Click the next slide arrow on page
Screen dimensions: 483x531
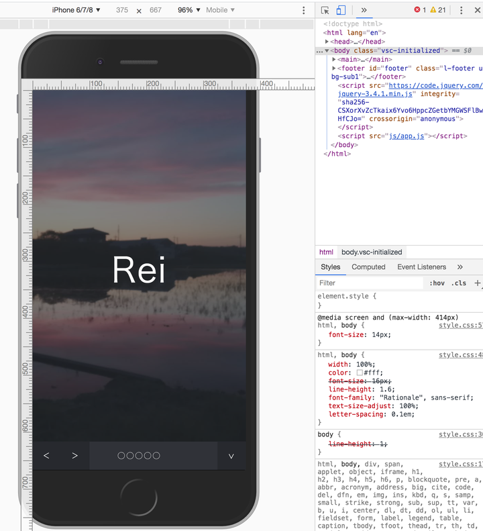75,456
